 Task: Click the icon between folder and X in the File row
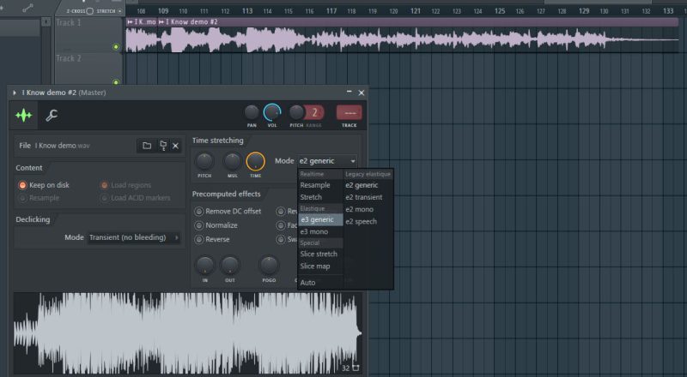click(x=163, y=146)
